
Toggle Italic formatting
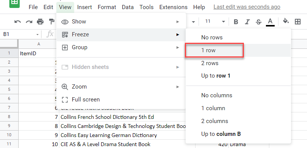coord(247,22)
